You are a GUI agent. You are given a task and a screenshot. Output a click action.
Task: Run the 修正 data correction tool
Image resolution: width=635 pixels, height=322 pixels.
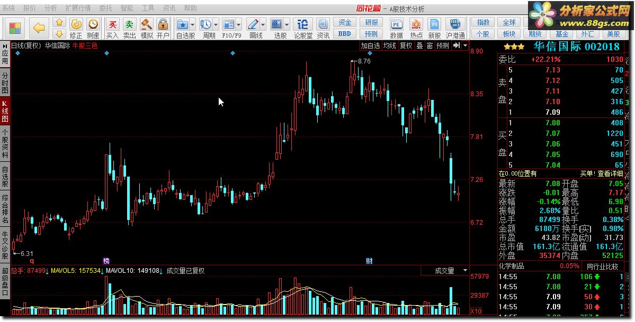76,29
